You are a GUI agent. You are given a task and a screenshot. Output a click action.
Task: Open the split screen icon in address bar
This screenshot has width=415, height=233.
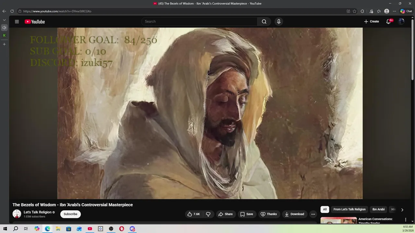coord(348,11)
